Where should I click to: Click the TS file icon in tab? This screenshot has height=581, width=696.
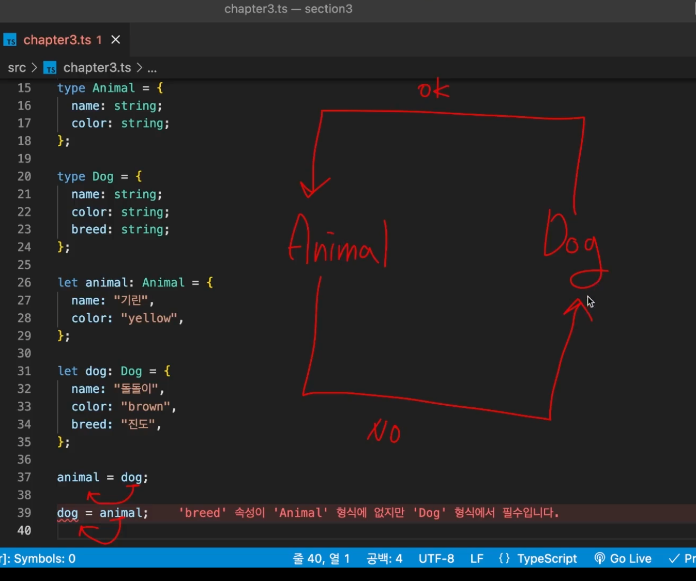(x=10, y=40)
